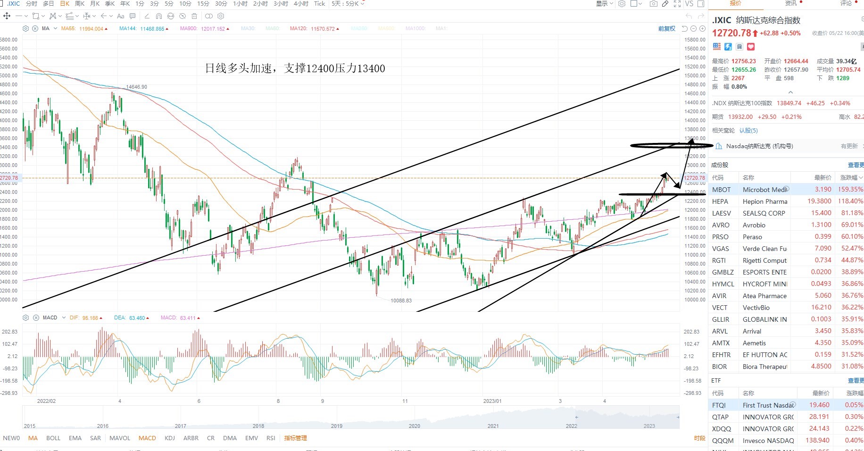The height and width of the screenshot is (451, 864).
Task: Switch to the 周K weekly tab
Action: click(x=80, y=4)
